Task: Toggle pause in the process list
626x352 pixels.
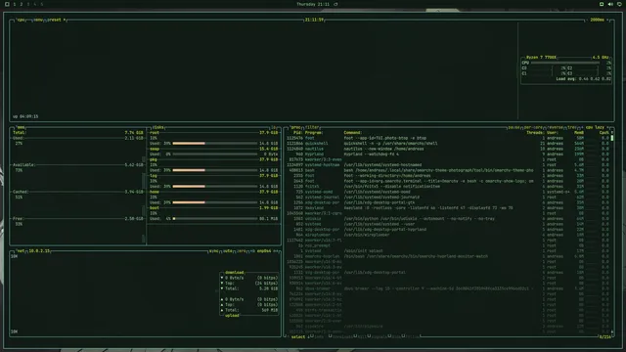Action: (514, 127)
